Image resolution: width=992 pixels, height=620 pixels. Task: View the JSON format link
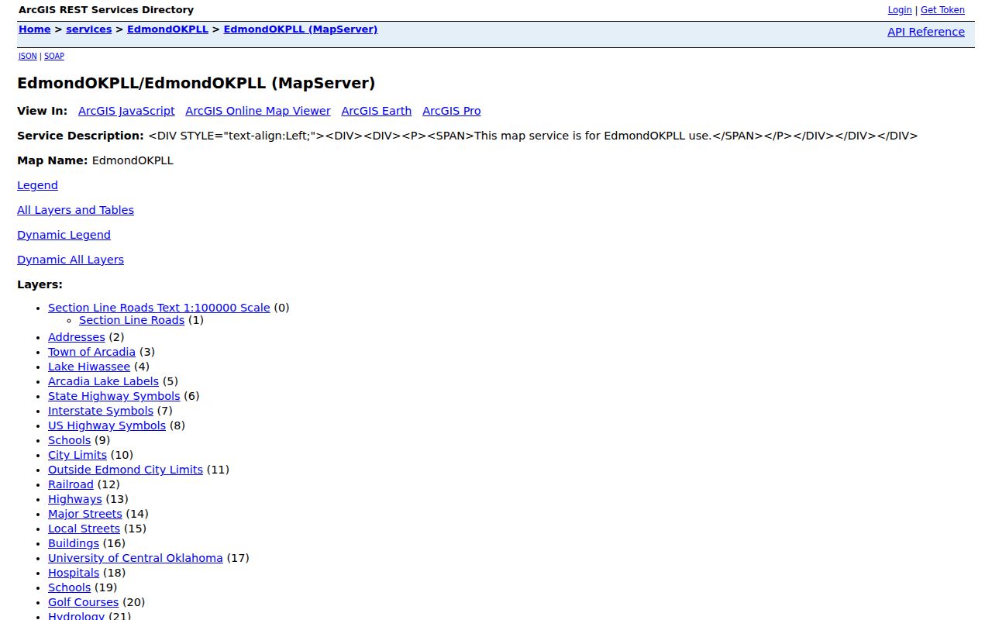(28, 56)
